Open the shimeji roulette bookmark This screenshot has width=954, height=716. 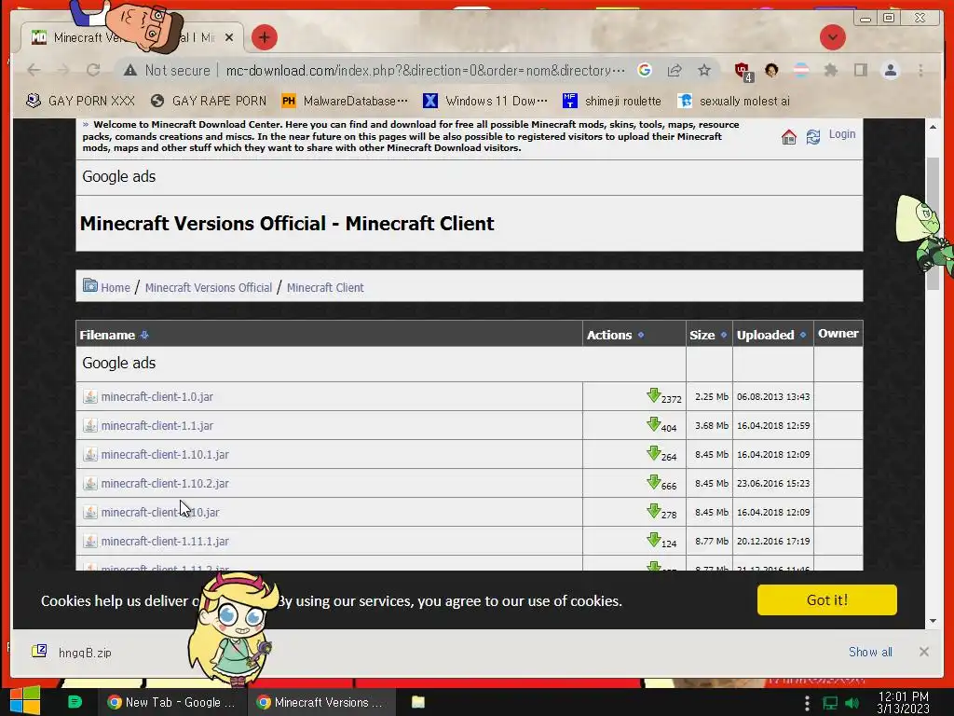(611, 101)
